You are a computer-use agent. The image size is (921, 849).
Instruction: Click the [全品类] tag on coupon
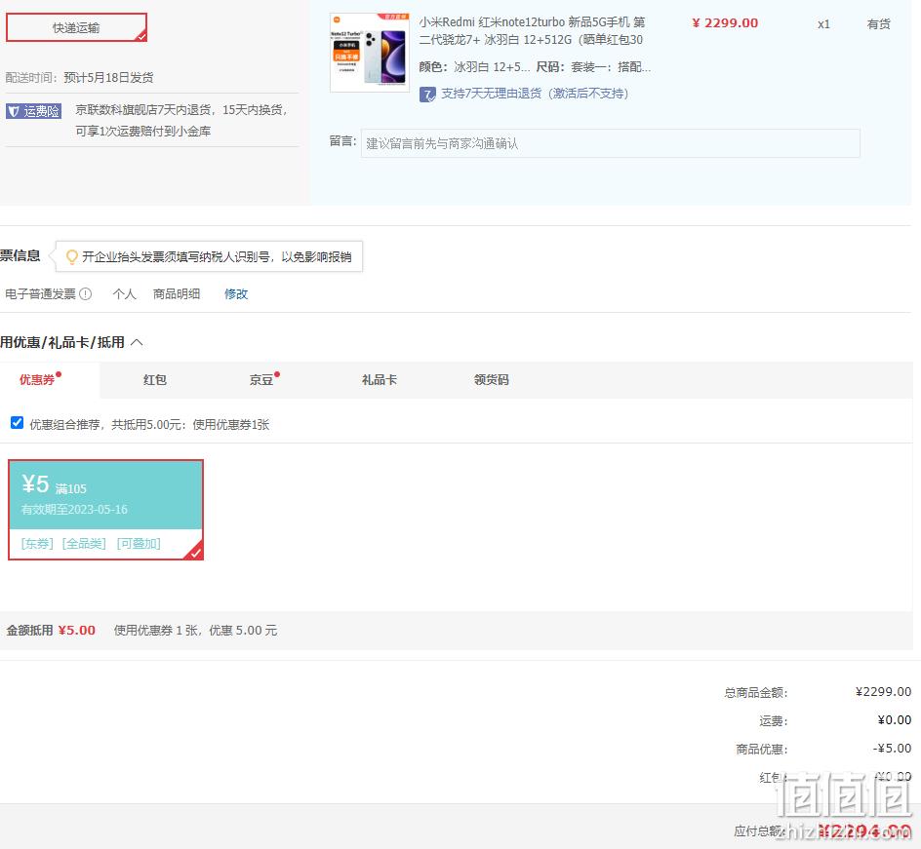pos(84,543)
